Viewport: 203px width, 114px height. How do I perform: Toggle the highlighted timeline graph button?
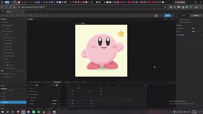pyautogui.click(x=57, y=85)
